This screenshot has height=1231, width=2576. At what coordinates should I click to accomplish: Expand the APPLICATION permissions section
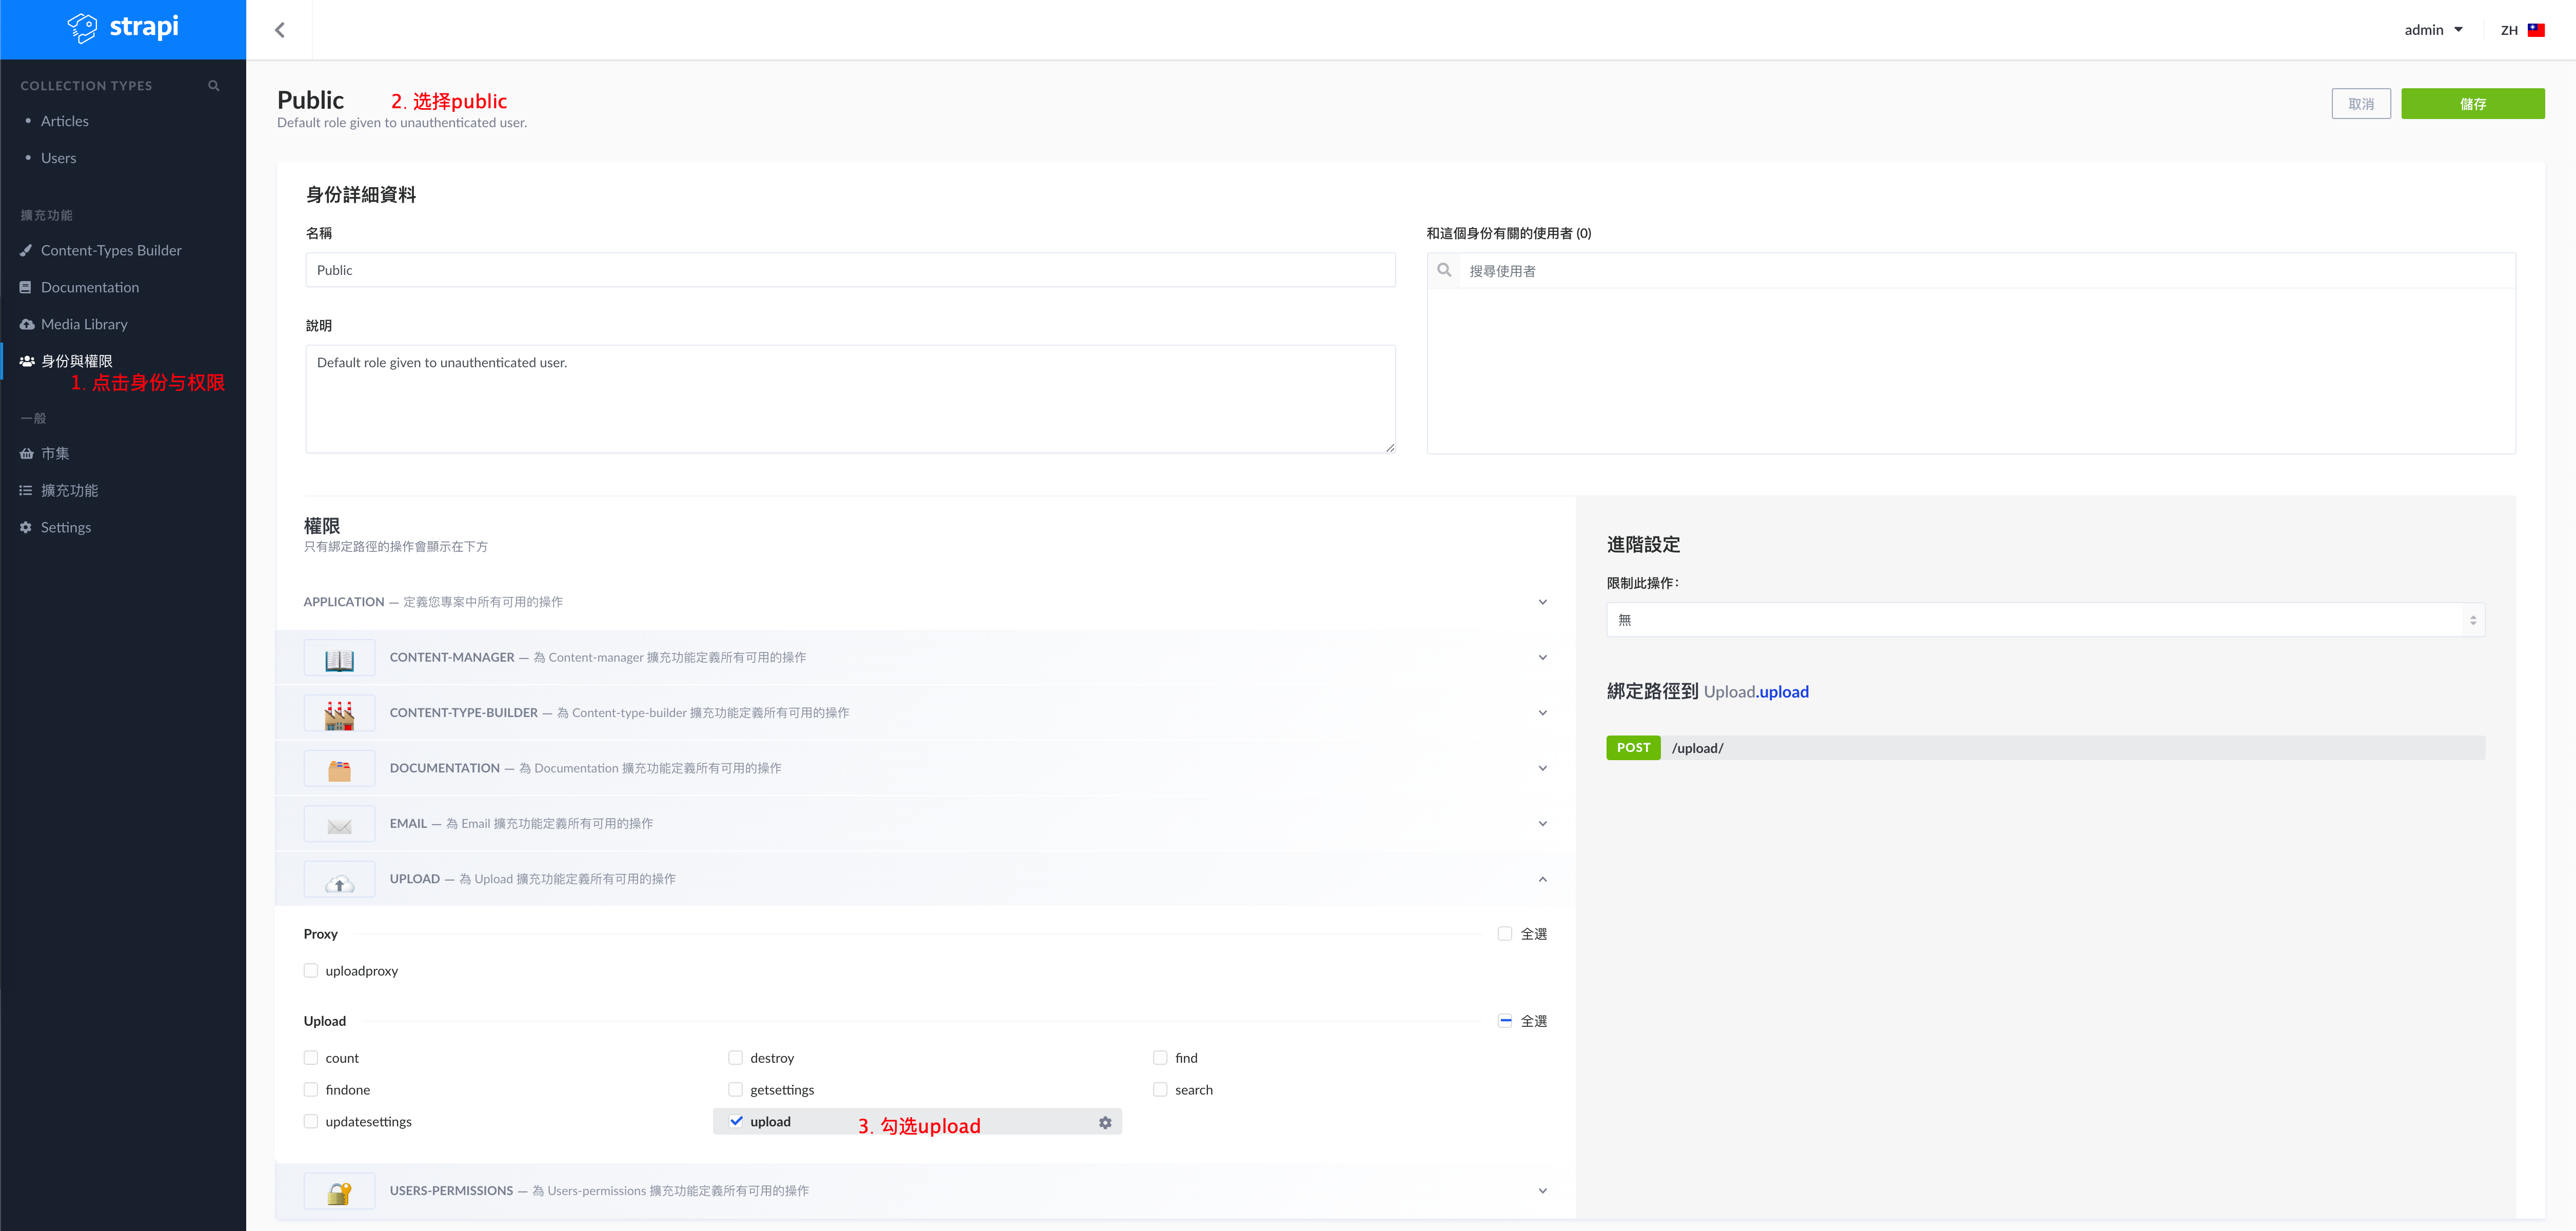[1542, 602]
